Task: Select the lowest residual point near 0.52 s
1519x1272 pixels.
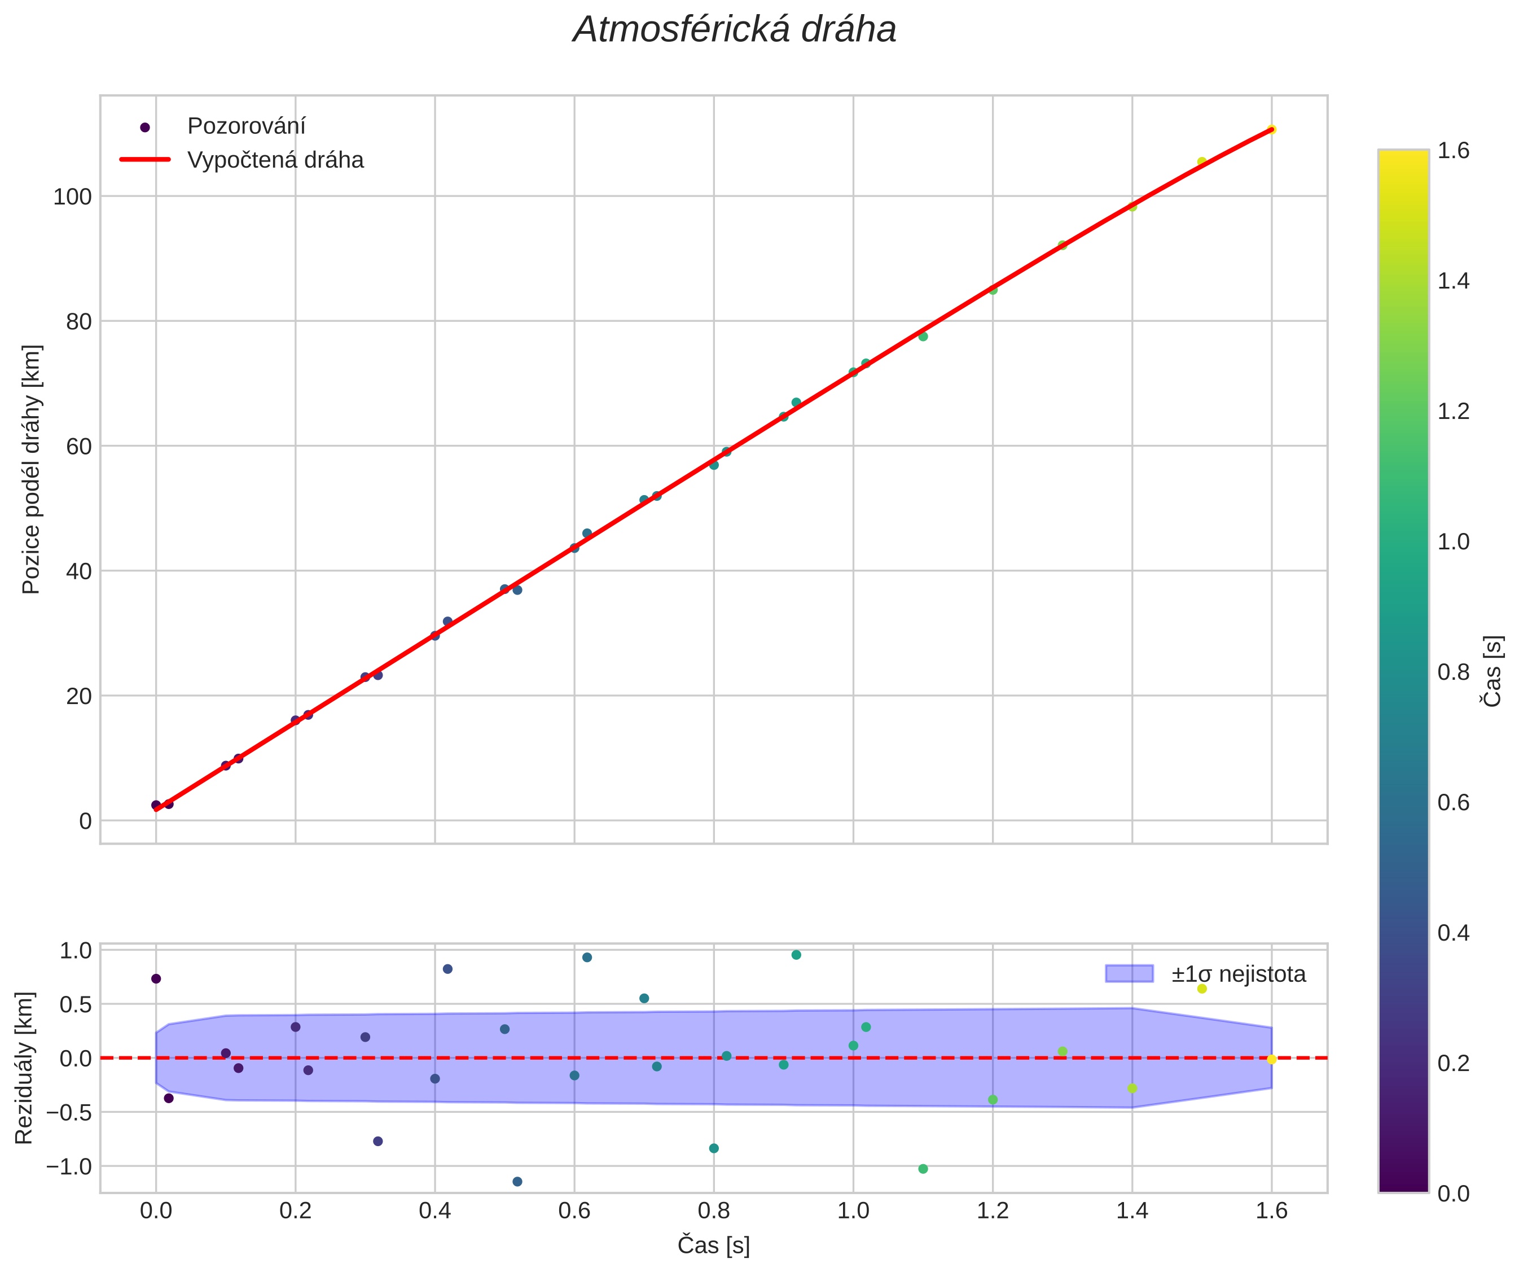Action: [x=517, y=1182]
